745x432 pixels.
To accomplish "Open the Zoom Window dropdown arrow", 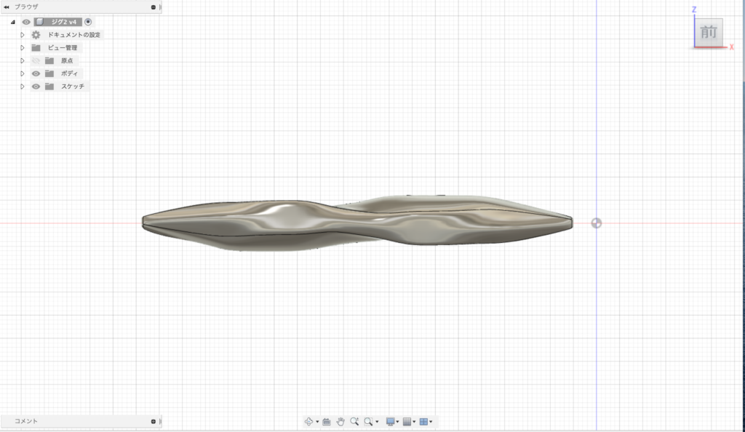I will tap(378, 422).
